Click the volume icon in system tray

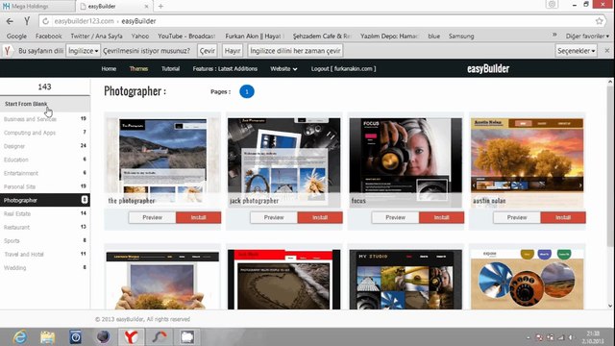click(x=571, y=337)
